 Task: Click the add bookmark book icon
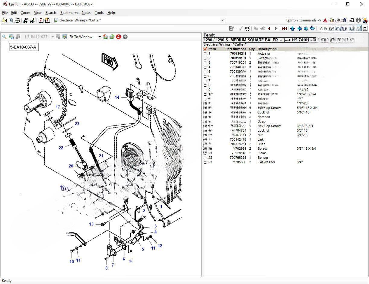click(x=47, y=20)
